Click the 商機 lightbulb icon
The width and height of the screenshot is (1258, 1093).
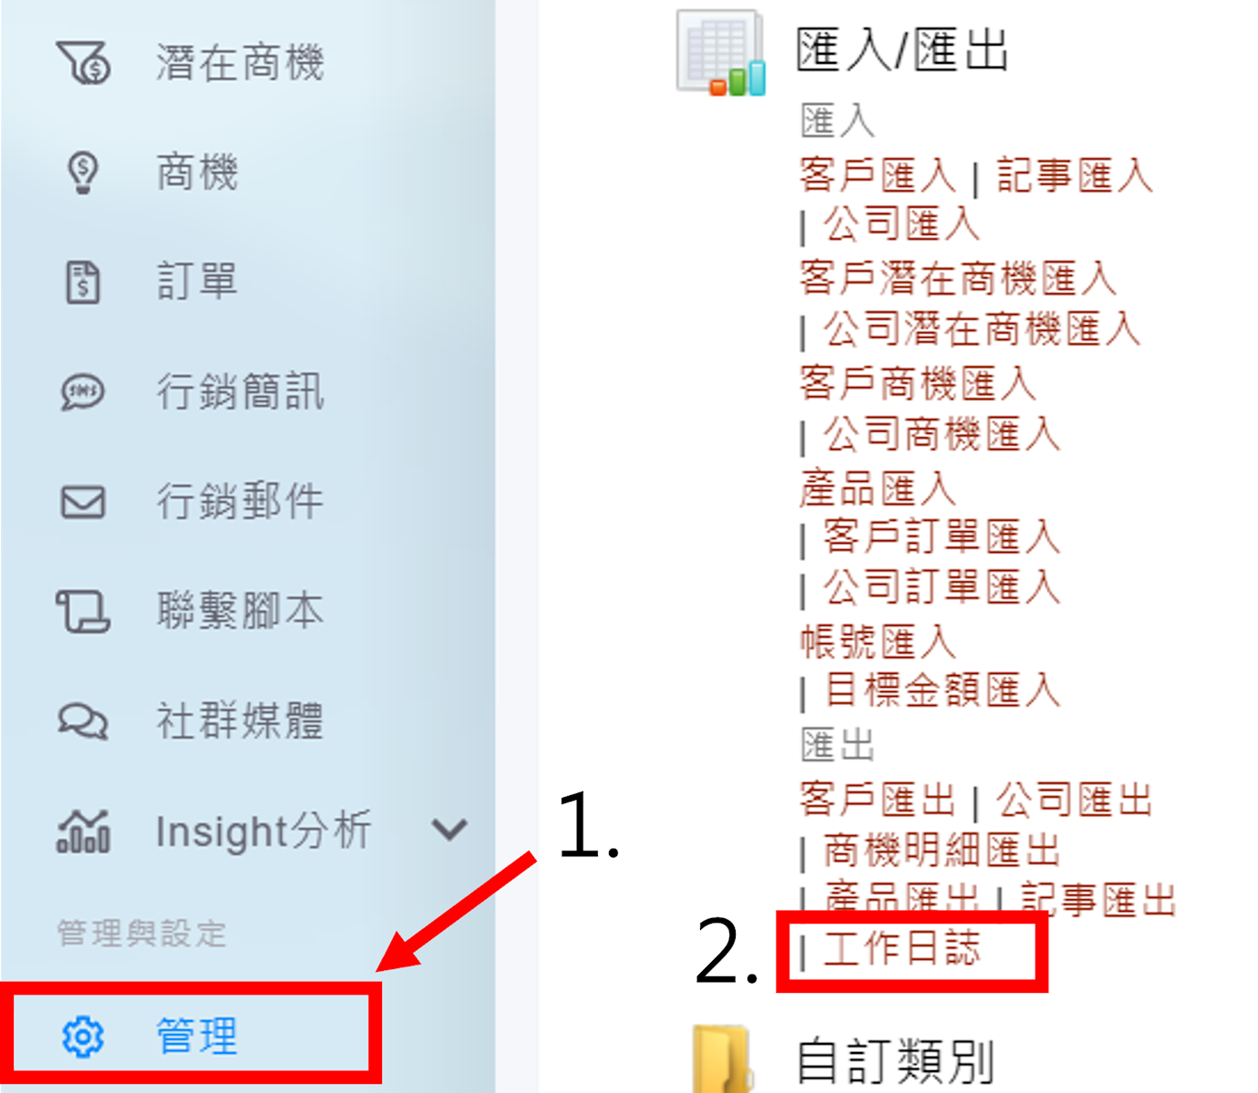tap(83, 173)
